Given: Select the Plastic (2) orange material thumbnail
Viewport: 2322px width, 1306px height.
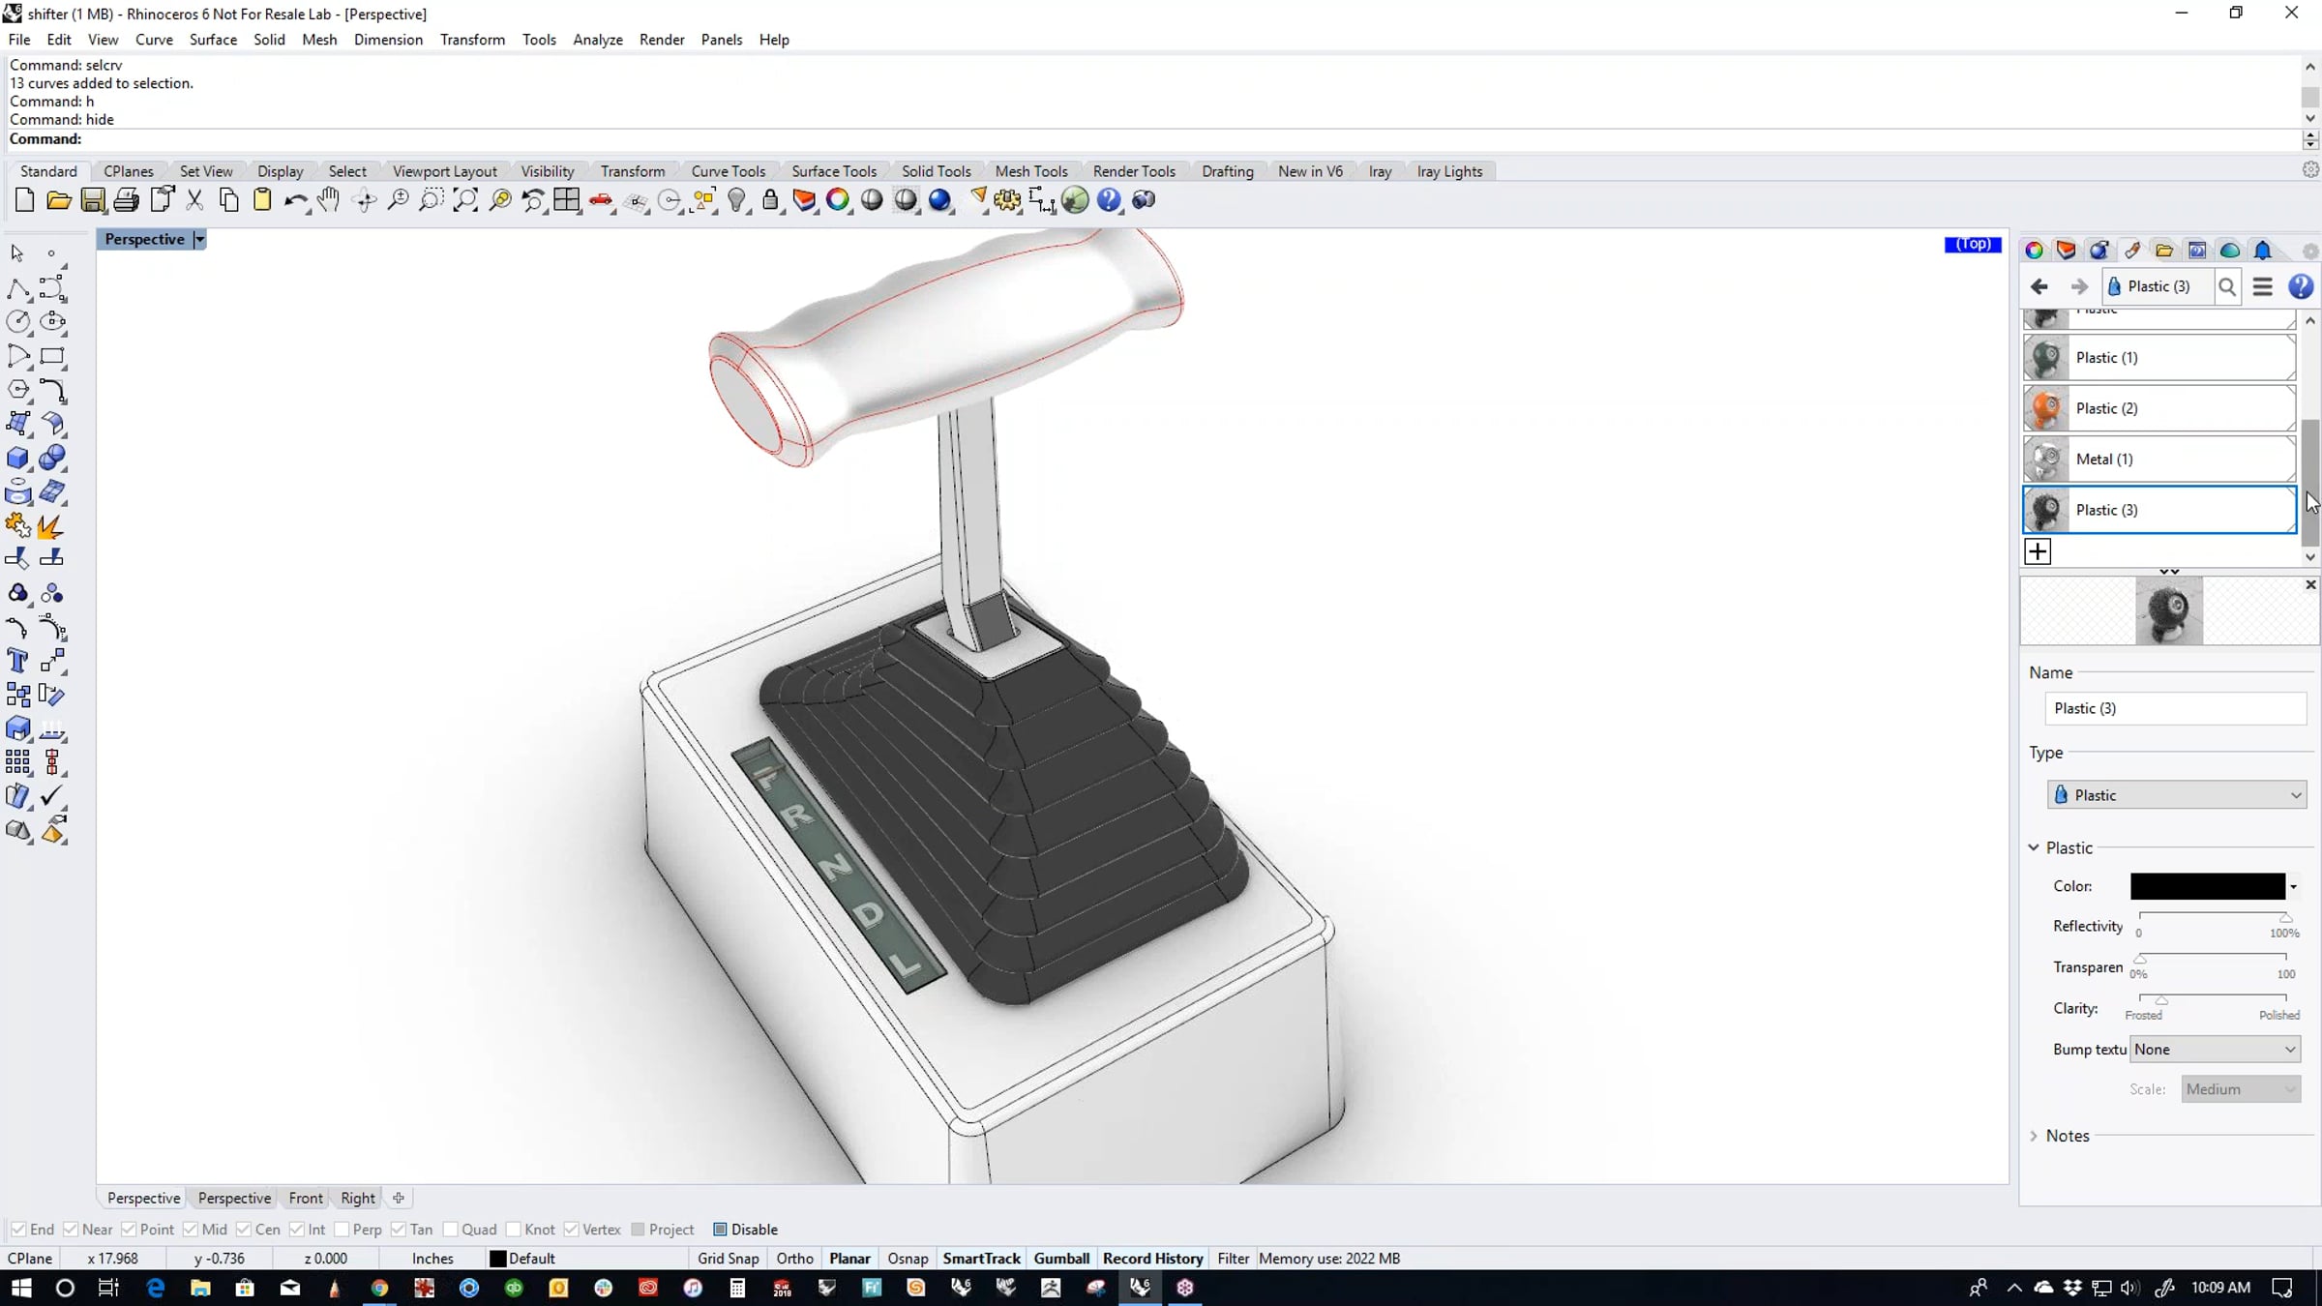Looking at the screenshot, I should (2045, 409).
